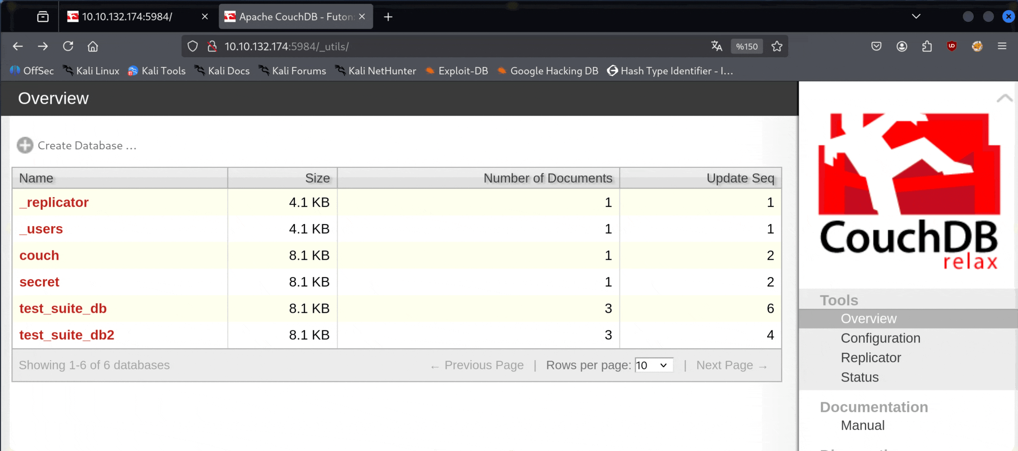Click the Create Database plus icon
The image size is (1018, 451).
(x=25, y=146)
